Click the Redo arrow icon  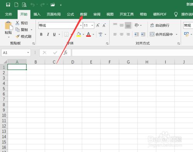42,5
